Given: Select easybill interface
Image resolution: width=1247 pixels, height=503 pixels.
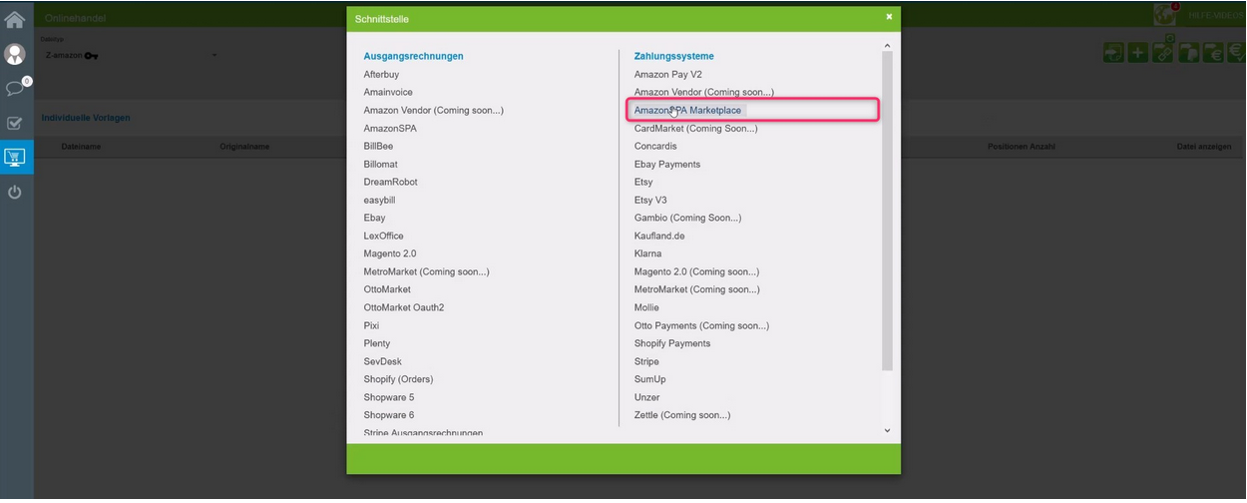Looking at the screenshot, I should point(379,201).
